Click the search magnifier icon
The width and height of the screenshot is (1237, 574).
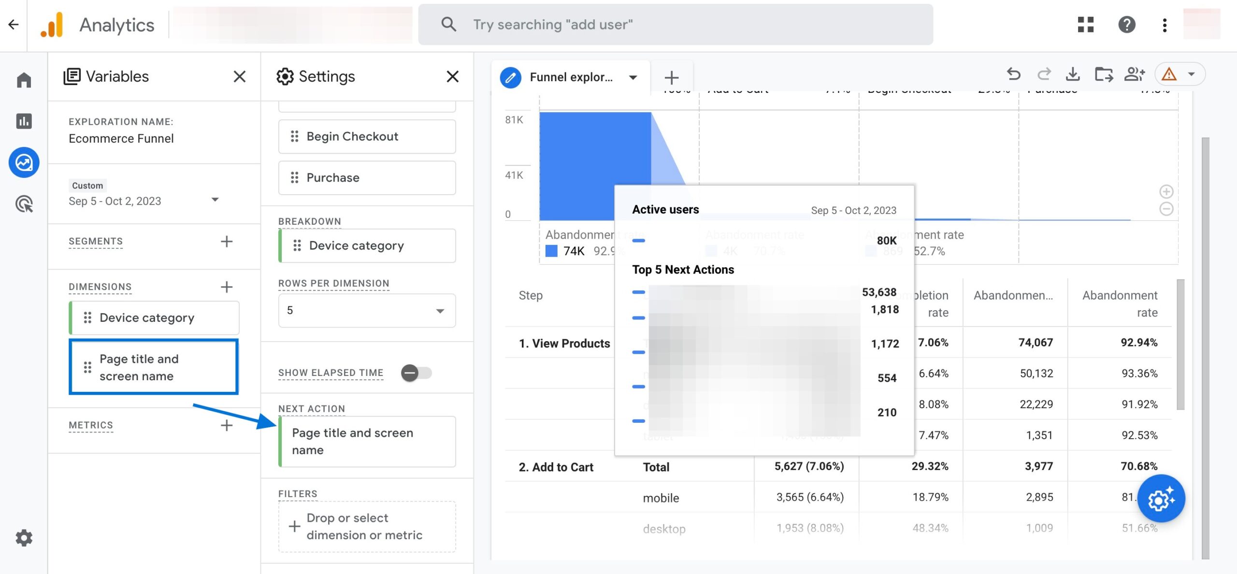448,24
